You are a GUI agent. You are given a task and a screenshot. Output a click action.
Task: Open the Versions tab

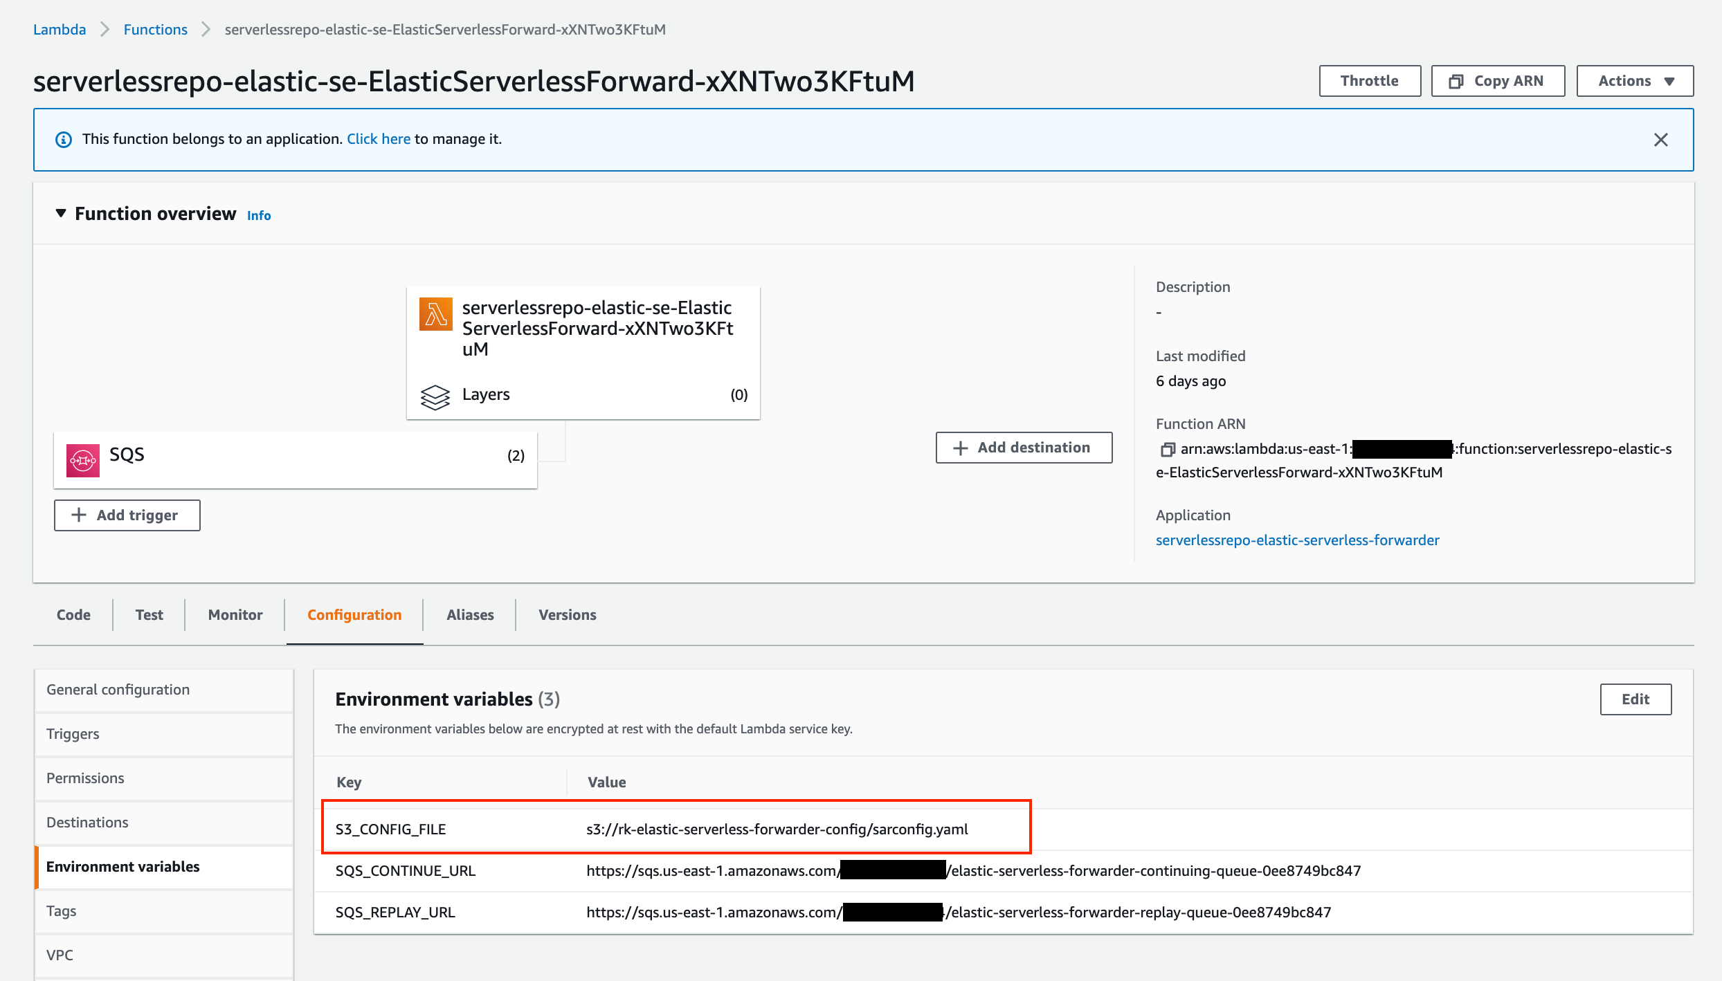point(568,615)
